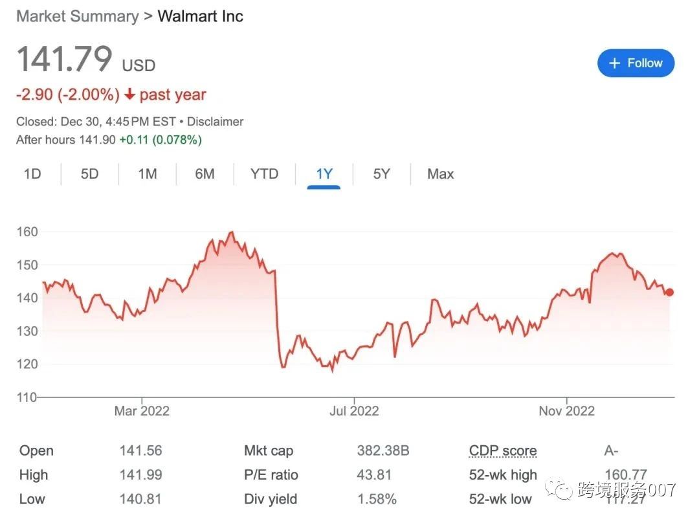Switch to the 5D chart tab

tap(89, 174)
